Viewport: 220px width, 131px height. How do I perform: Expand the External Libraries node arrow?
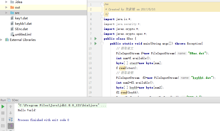[1, 40]
